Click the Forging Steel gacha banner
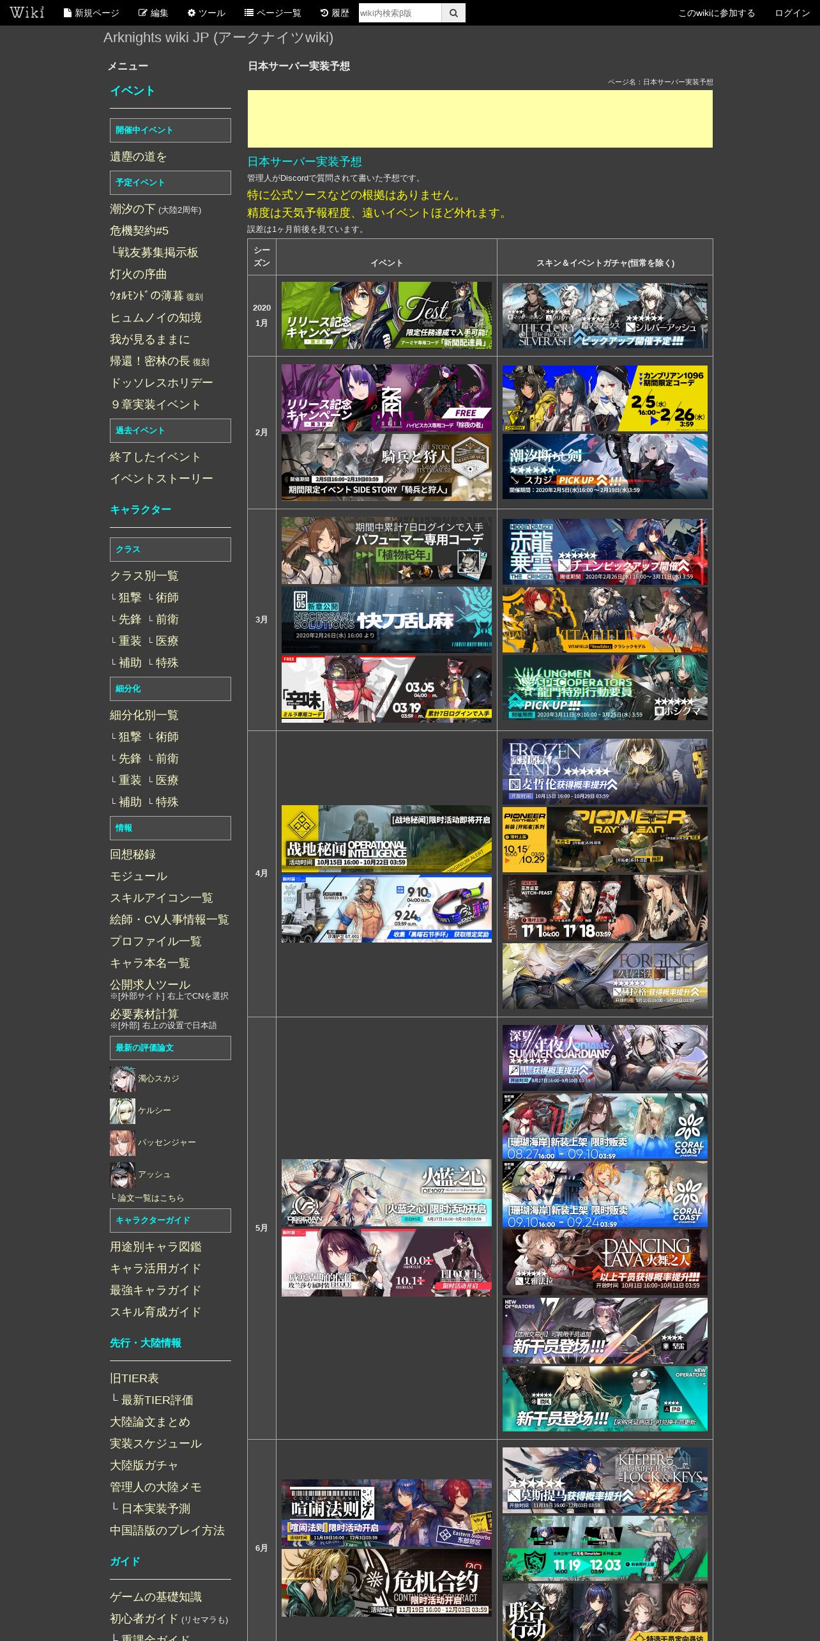The height and width of the screenshot is (1641, 820). (x=605, y=976)
